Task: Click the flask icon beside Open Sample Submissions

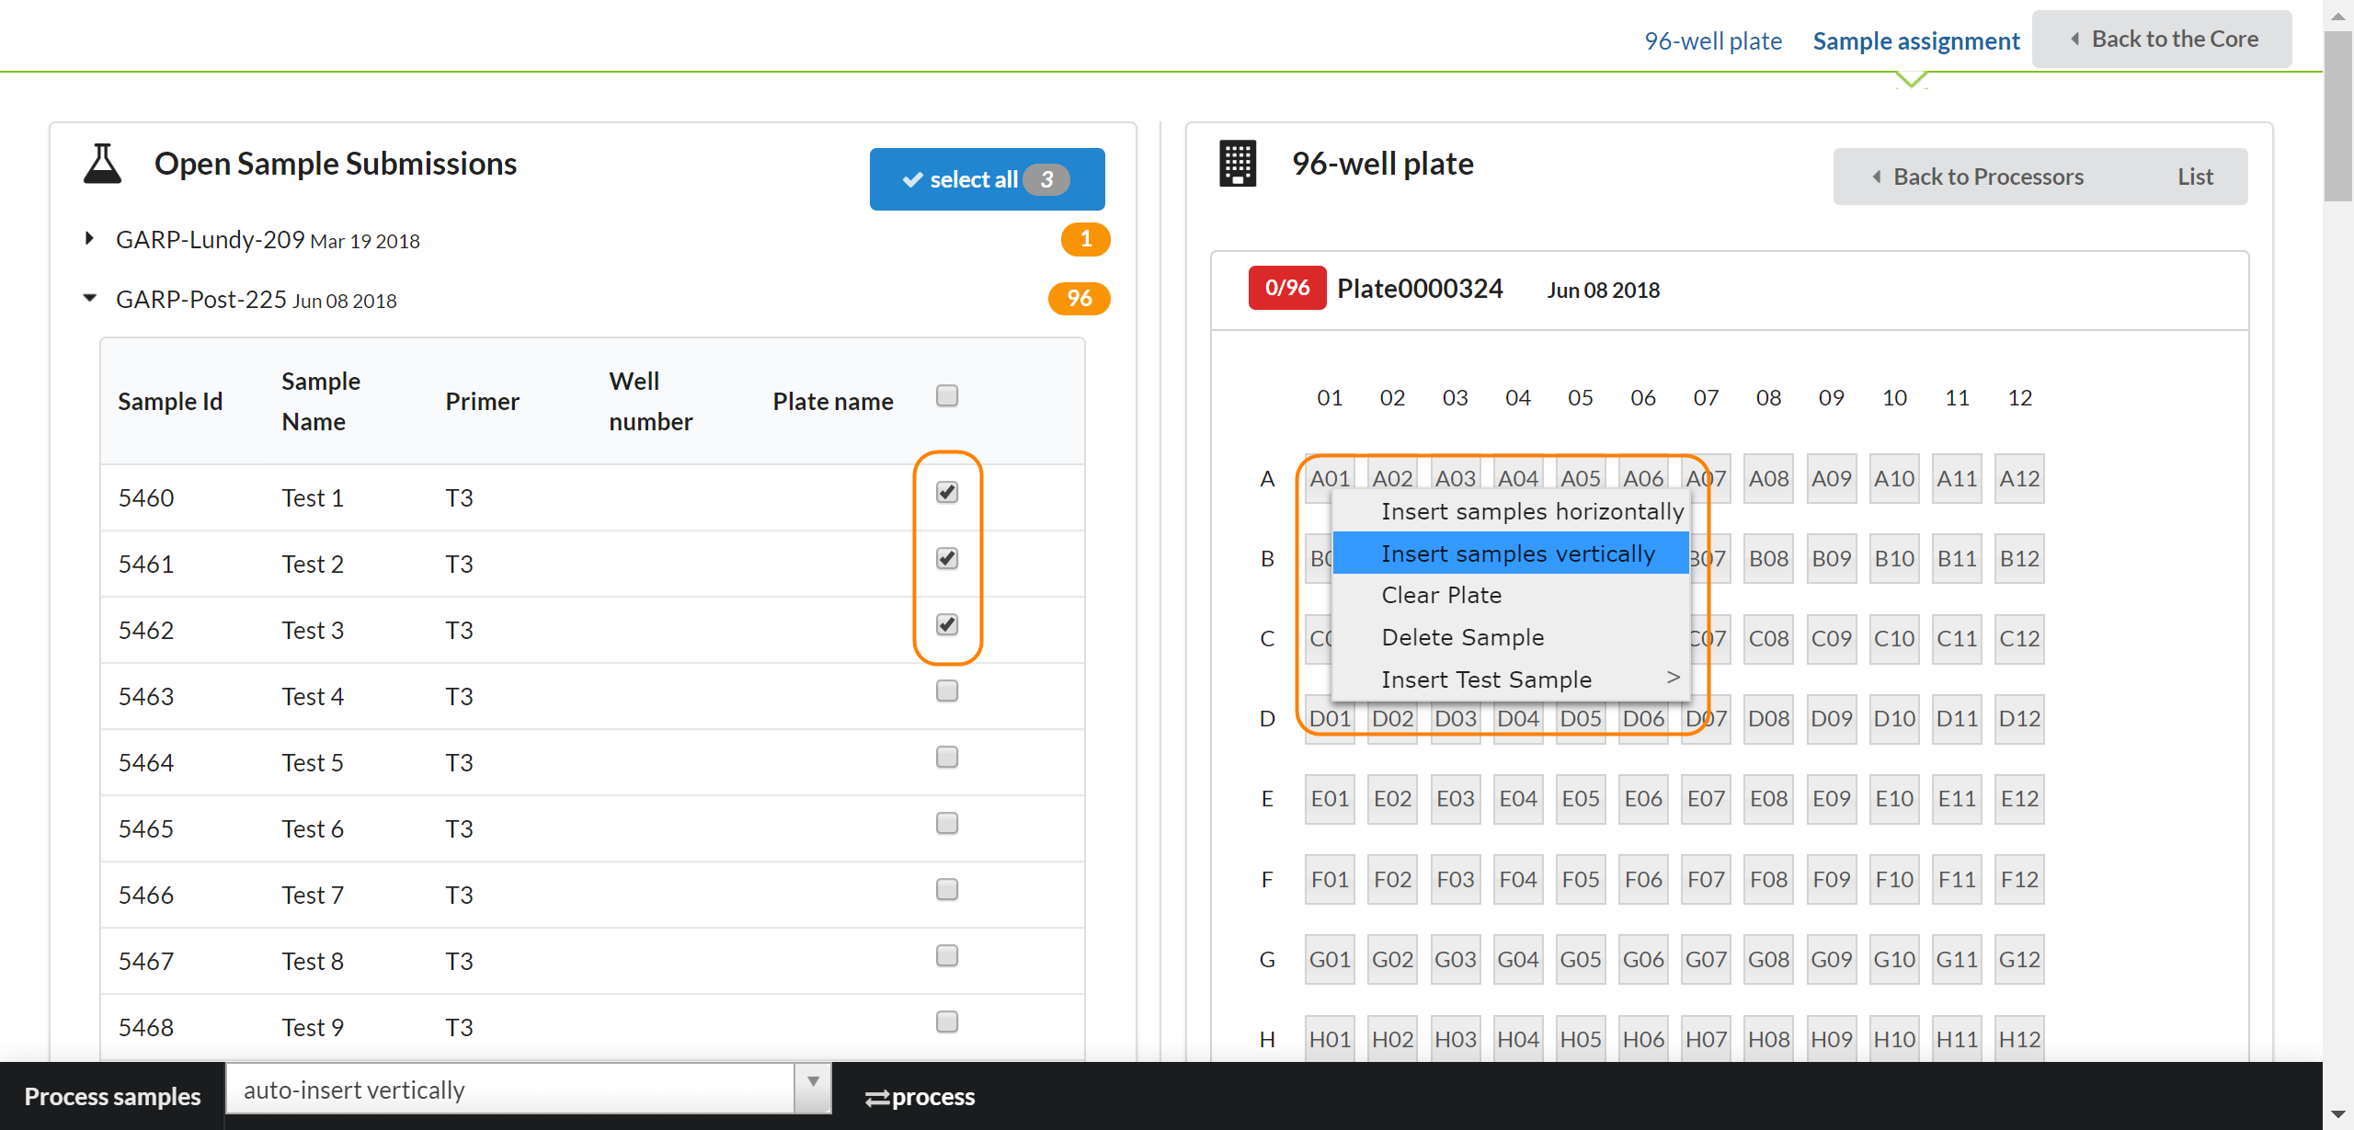Action: (x=102, y=165)
